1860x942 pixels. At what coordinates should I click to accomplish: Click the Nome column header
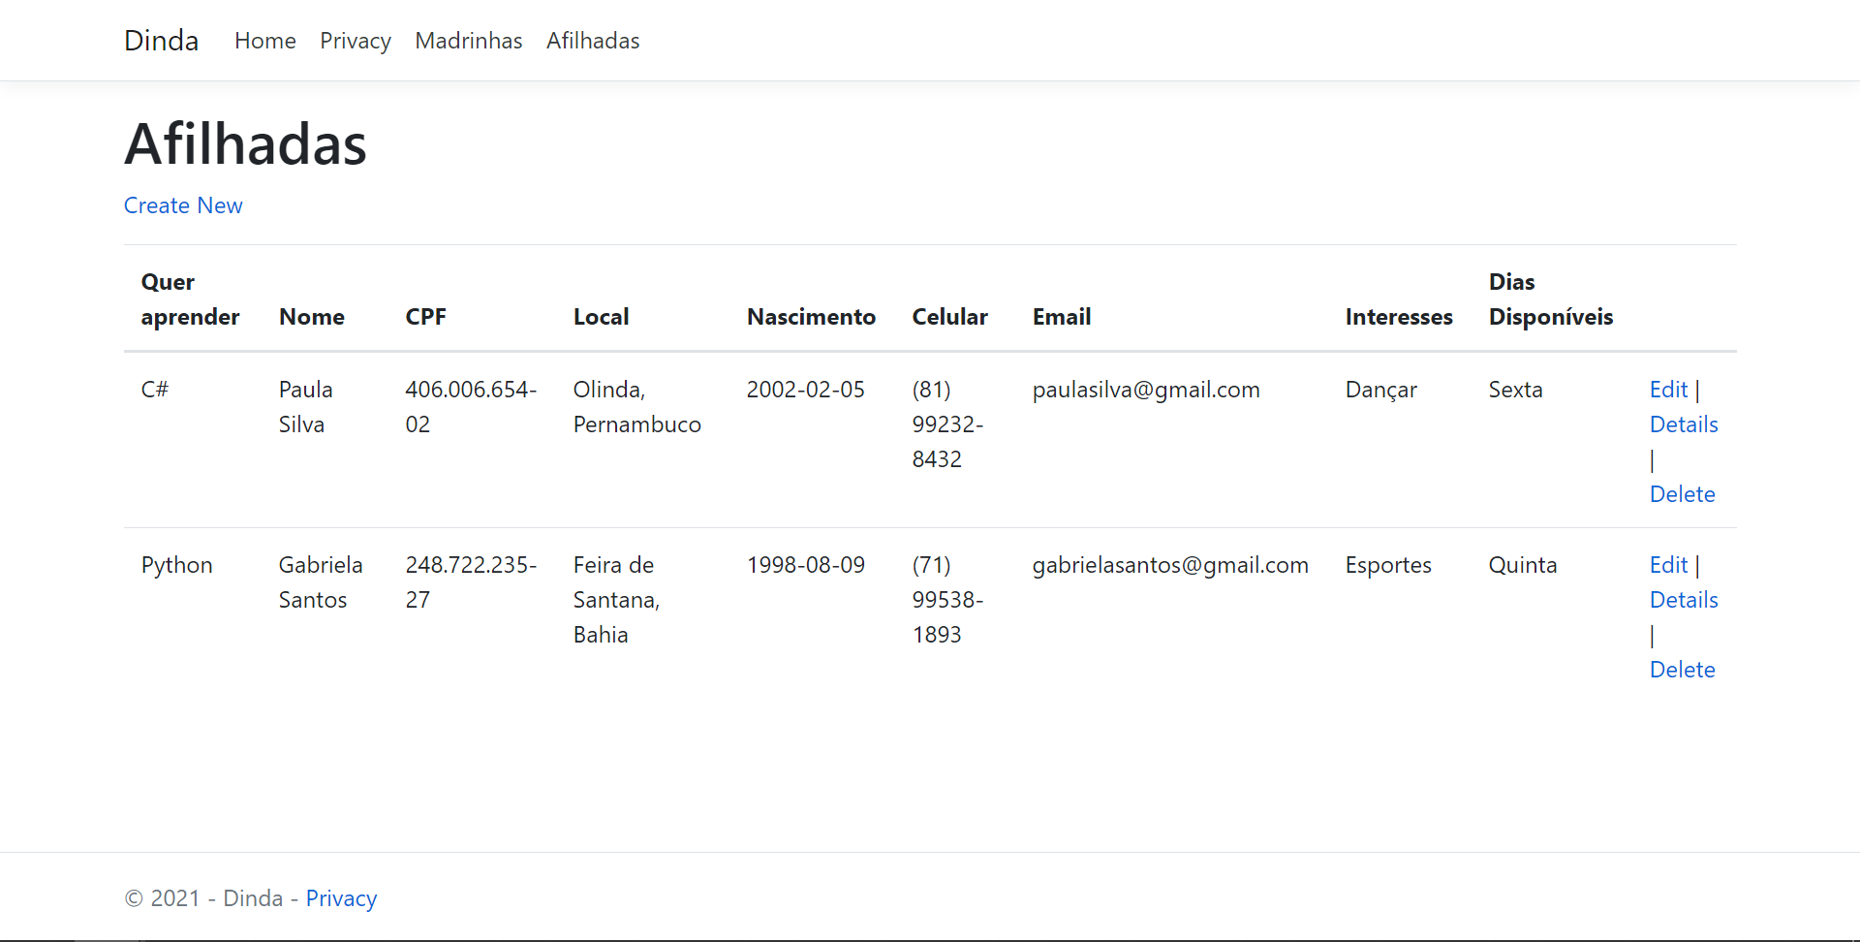(x=312, y=317)
